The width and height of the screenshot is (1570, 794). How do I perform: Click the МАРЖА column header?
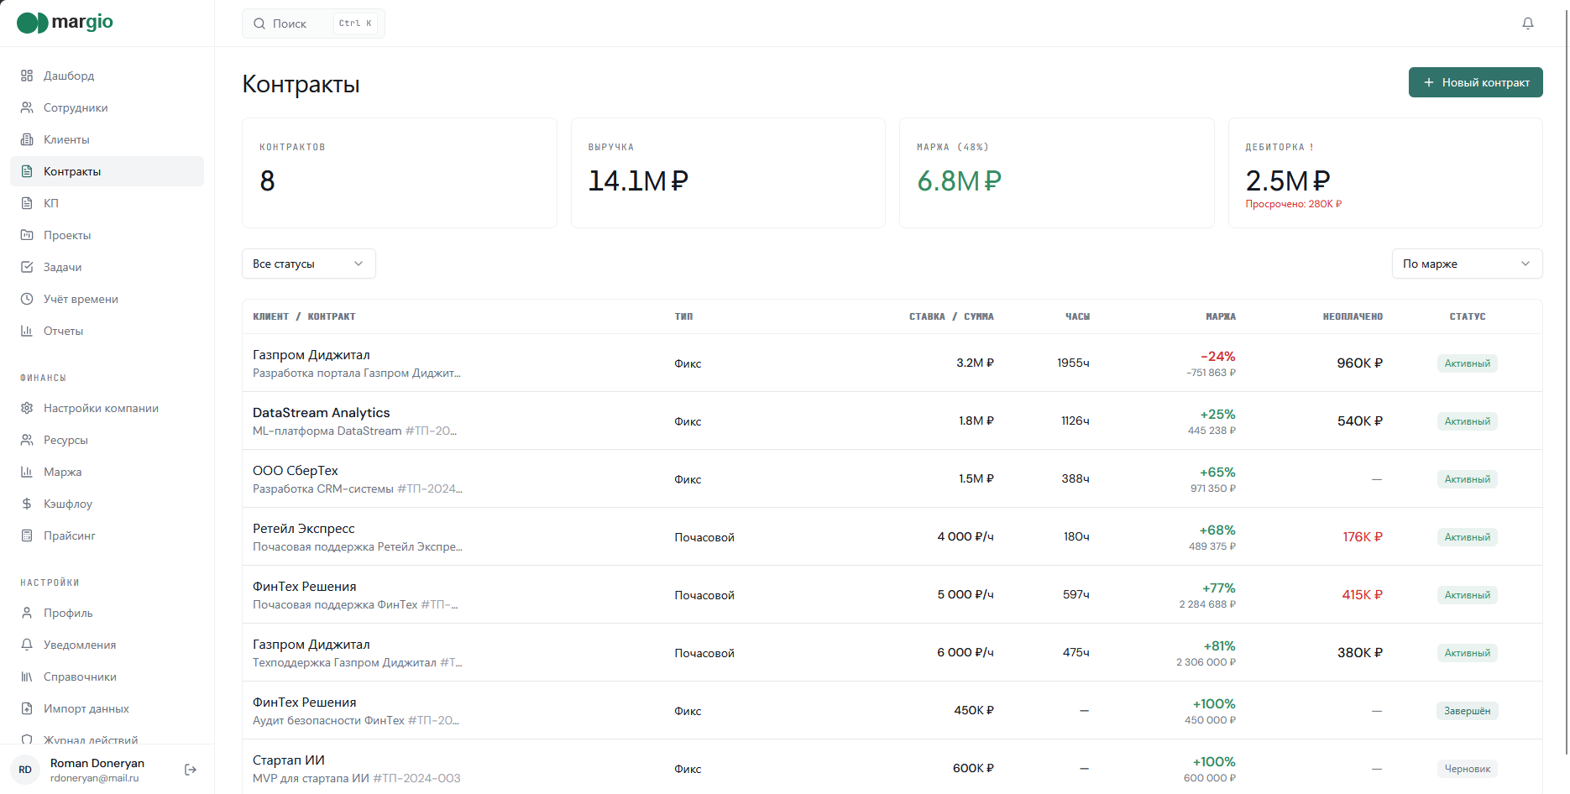coord(1221,316)
